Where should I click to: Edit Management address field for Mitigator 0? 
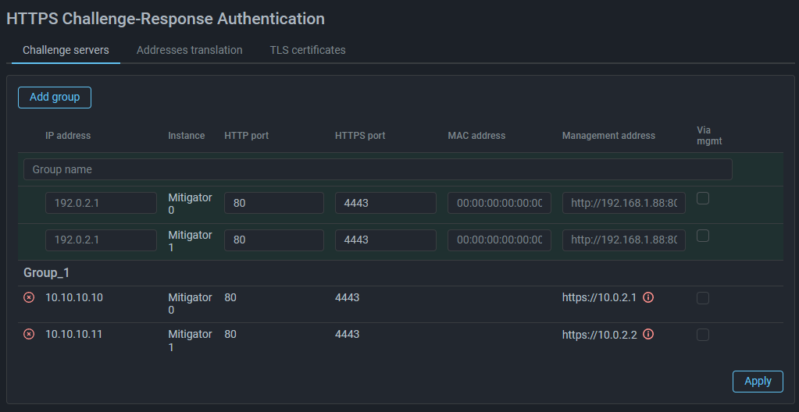pyautogui.click(x=623, y=203)
